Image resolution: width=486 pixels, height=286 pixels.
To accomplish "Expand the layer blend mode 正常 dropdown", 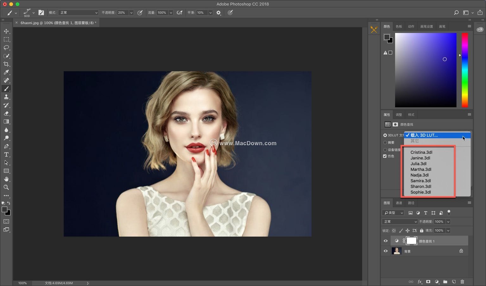I will point(400,222).
